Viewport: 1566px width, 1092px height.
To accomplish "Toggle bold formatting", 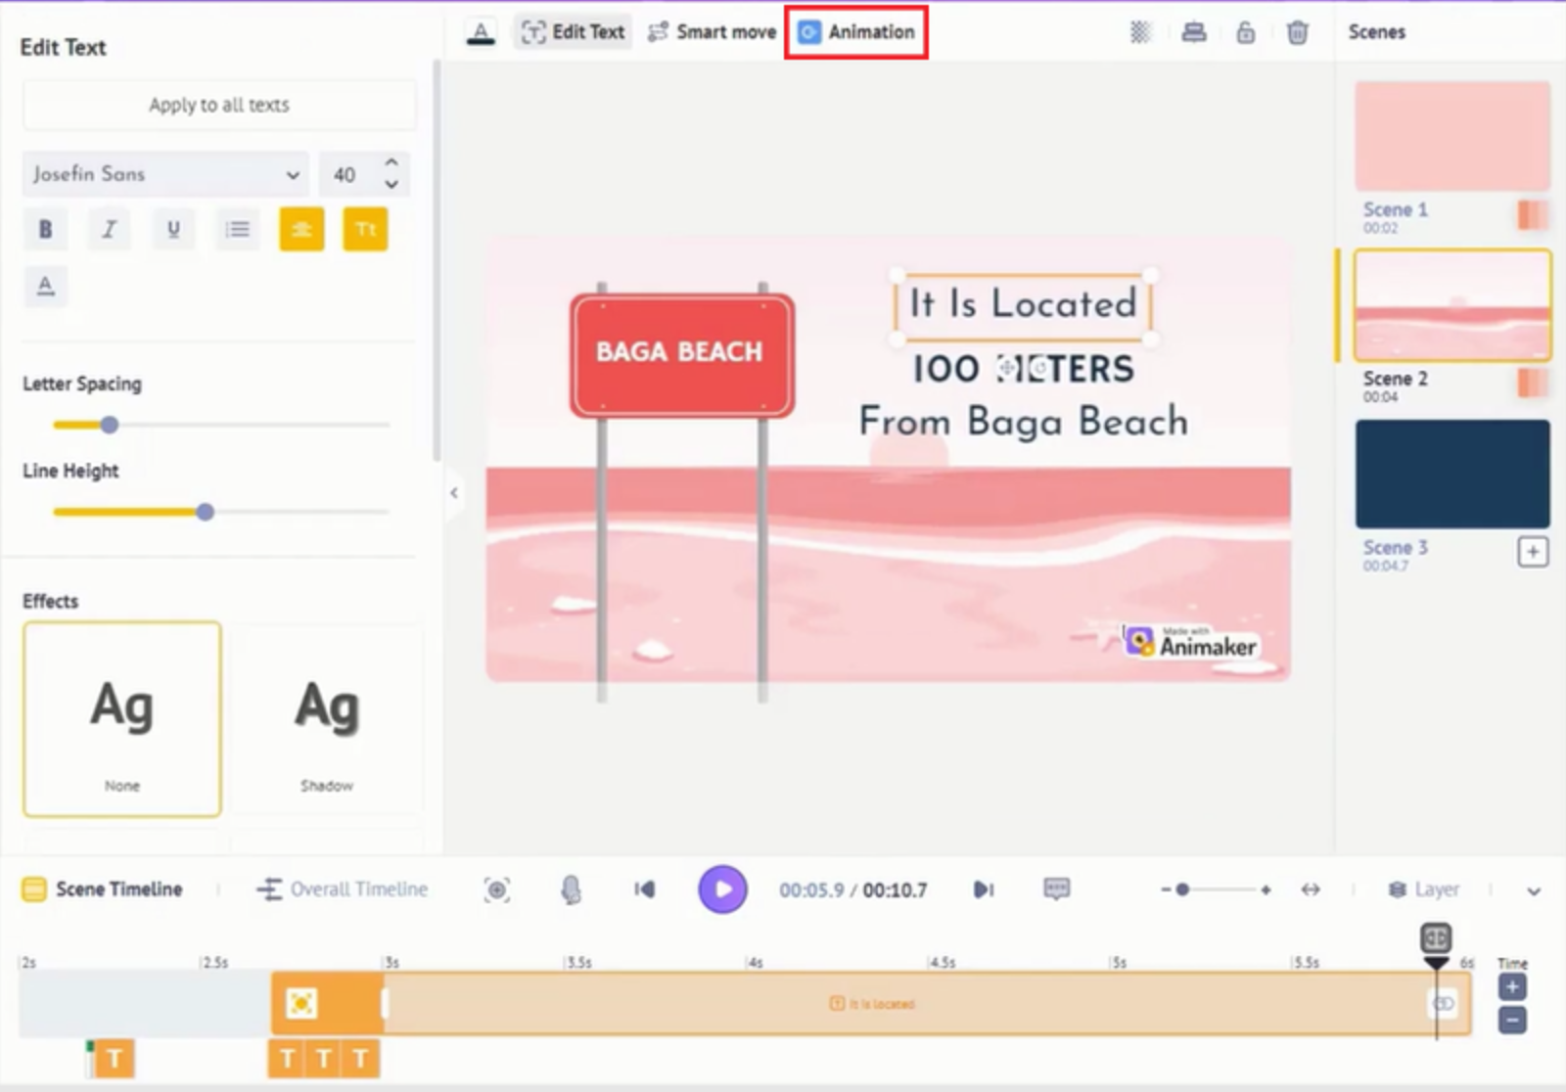I will 44,229.
